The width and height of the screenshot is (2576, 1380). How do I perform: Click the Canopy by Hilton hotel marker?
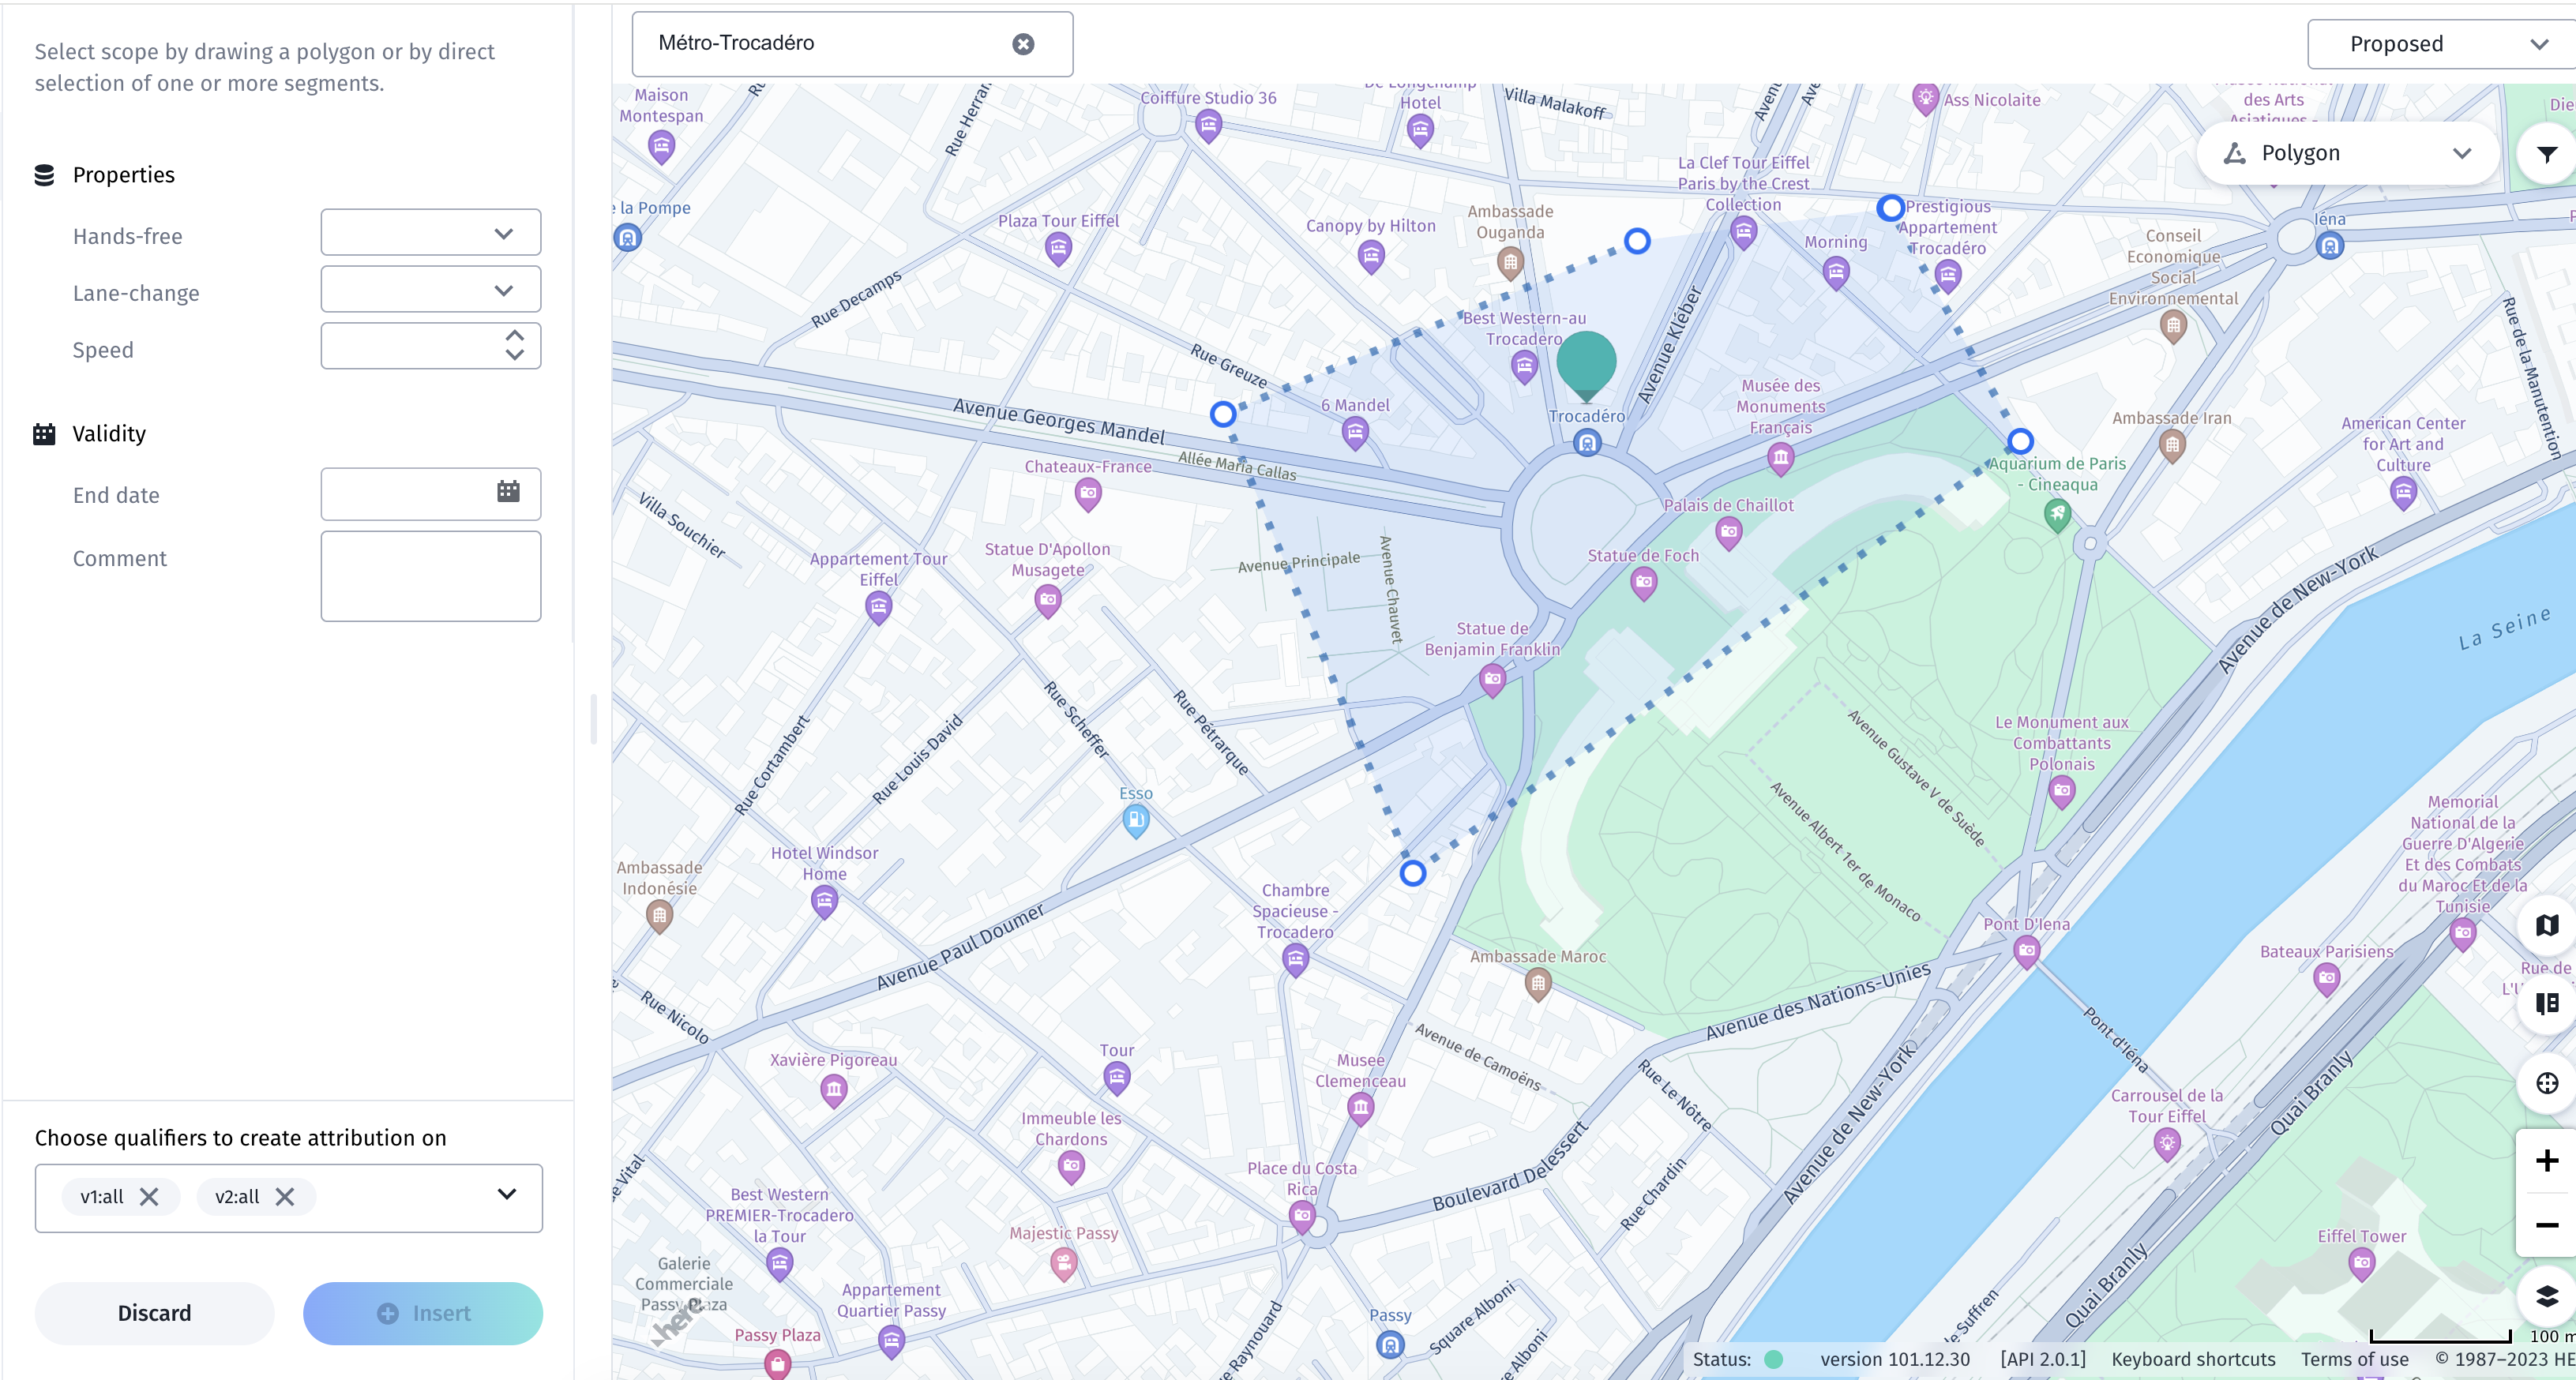coord(1371,257)
